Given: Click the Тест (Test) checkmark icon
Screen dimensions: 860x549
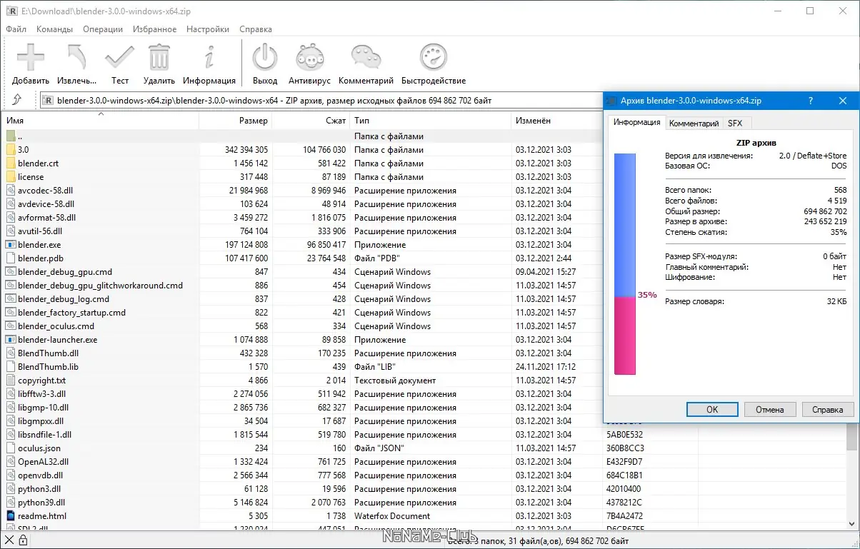Looking at the screenshot, I should (x=119, y=56).
